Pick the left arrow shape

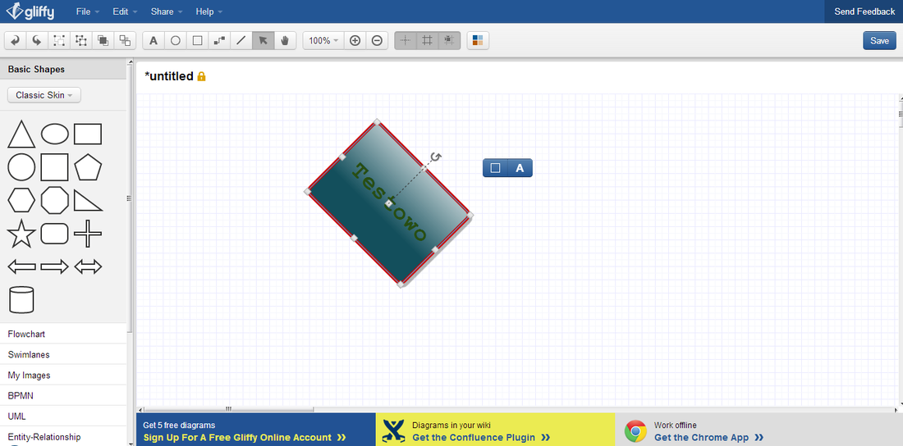(x=21, y=266)
